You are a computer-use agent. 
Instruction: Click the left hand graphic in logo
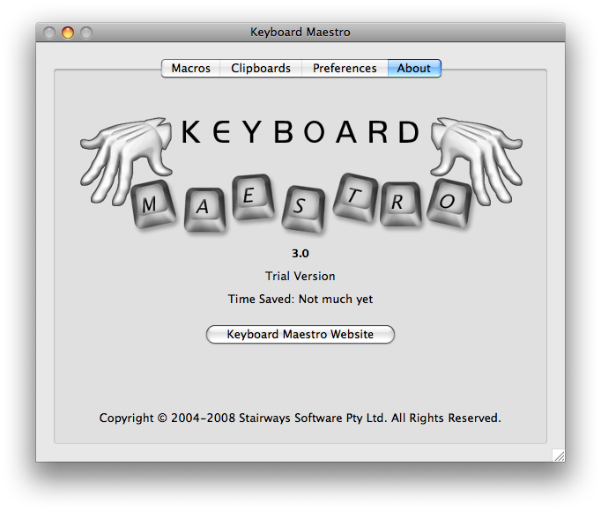pyautogui.click(x=127, y=160)
